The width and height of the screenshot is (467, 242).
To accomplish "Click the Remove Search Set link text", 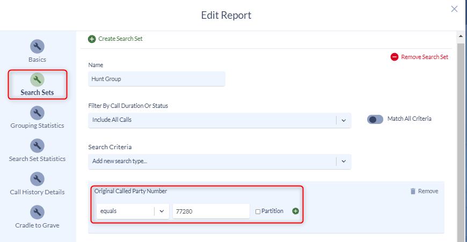I will click(x=425, y=57).
